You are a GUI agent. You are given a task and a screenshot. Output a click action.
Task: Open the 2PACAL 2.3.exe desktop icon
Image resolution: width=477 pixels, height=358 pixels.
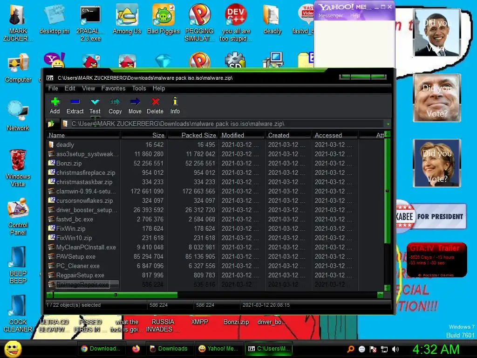pyautogui.click(x=90, y=23)
